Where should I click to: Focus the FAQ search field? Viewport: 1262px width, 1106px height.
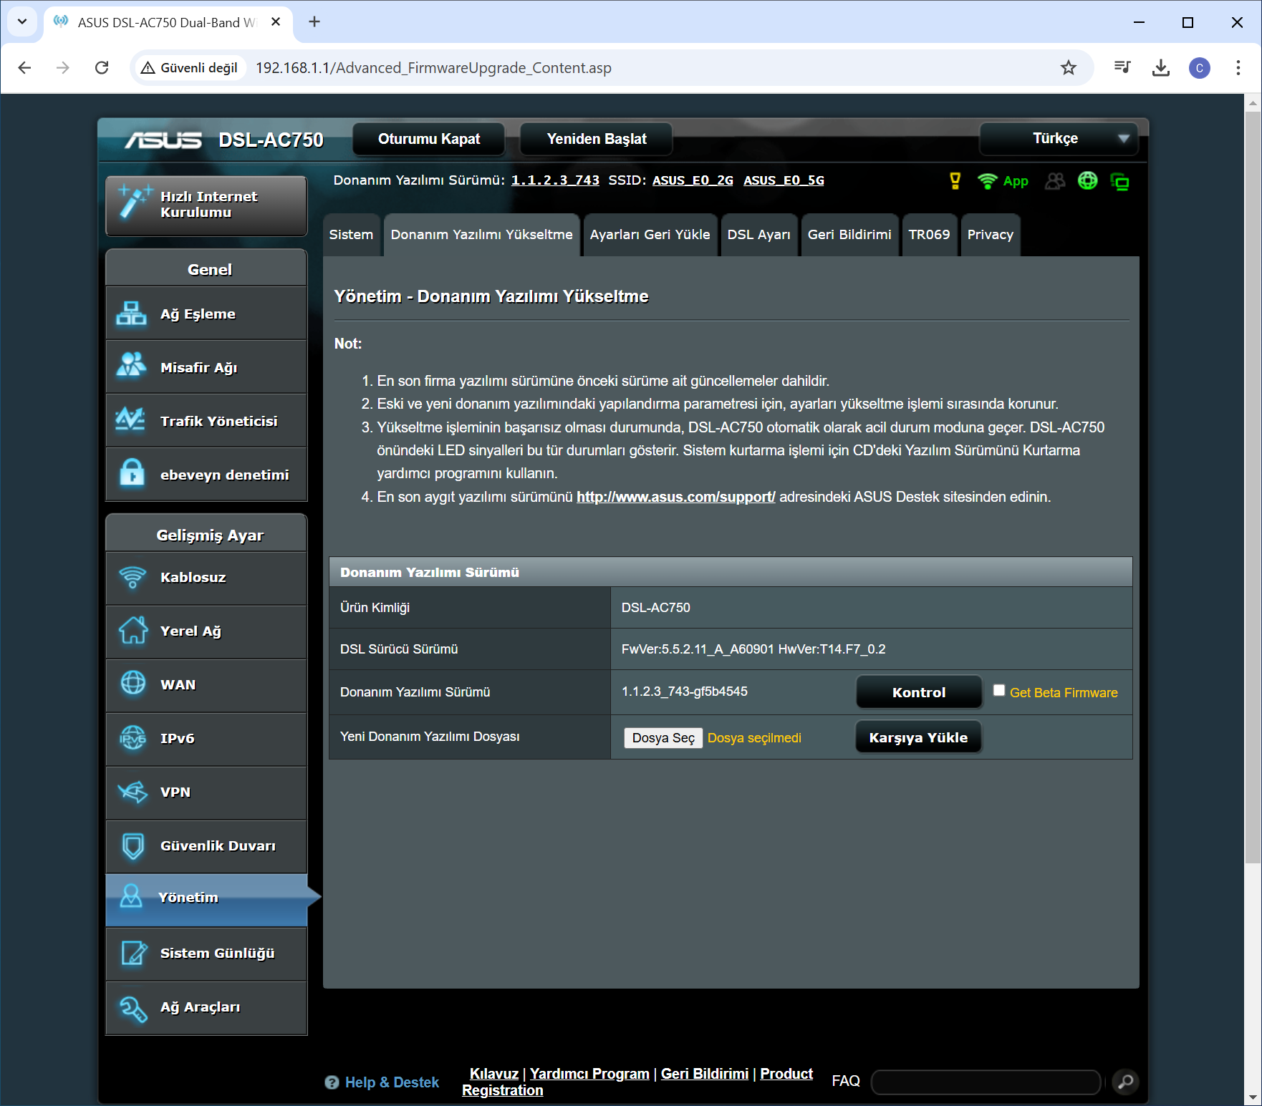coord(986,1082)
